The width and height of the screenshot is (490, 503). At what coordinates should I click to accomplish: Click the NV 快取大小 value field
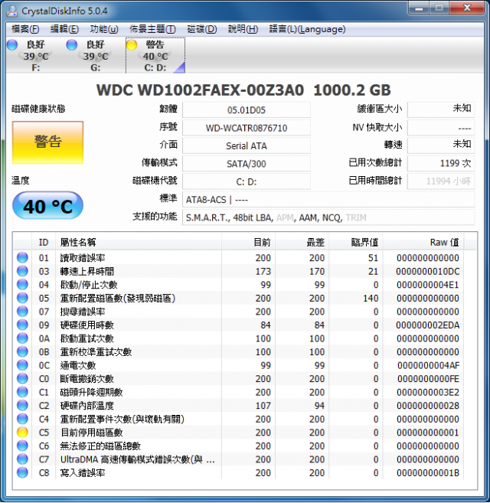point(441,128)
